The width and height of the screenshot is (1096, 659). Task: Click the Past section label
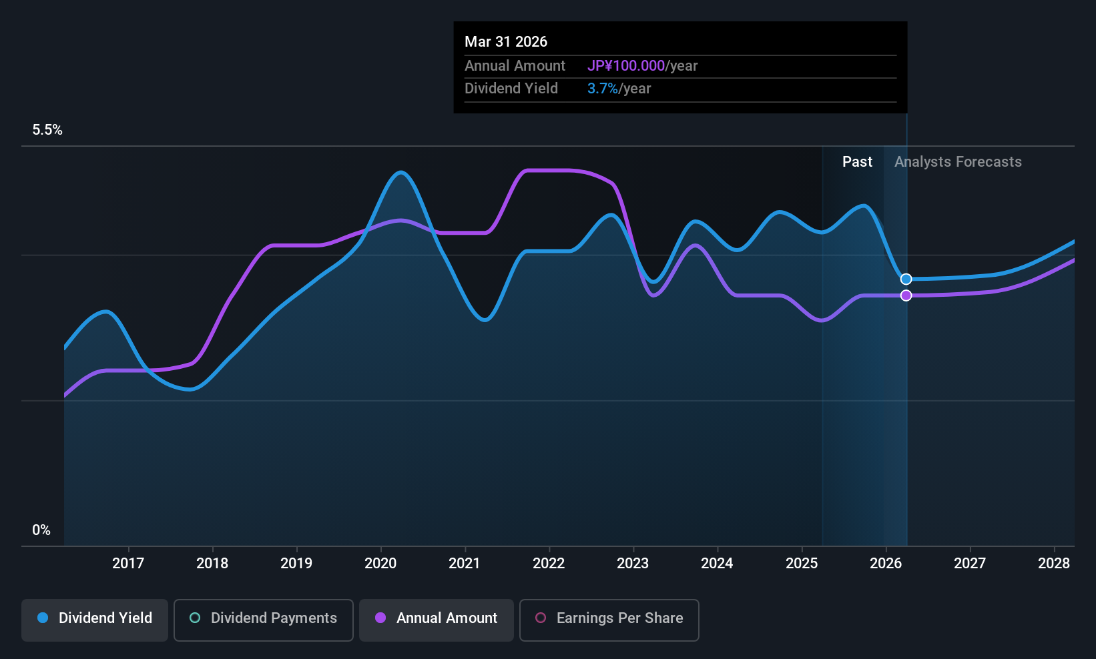click(x=857, y=162)
